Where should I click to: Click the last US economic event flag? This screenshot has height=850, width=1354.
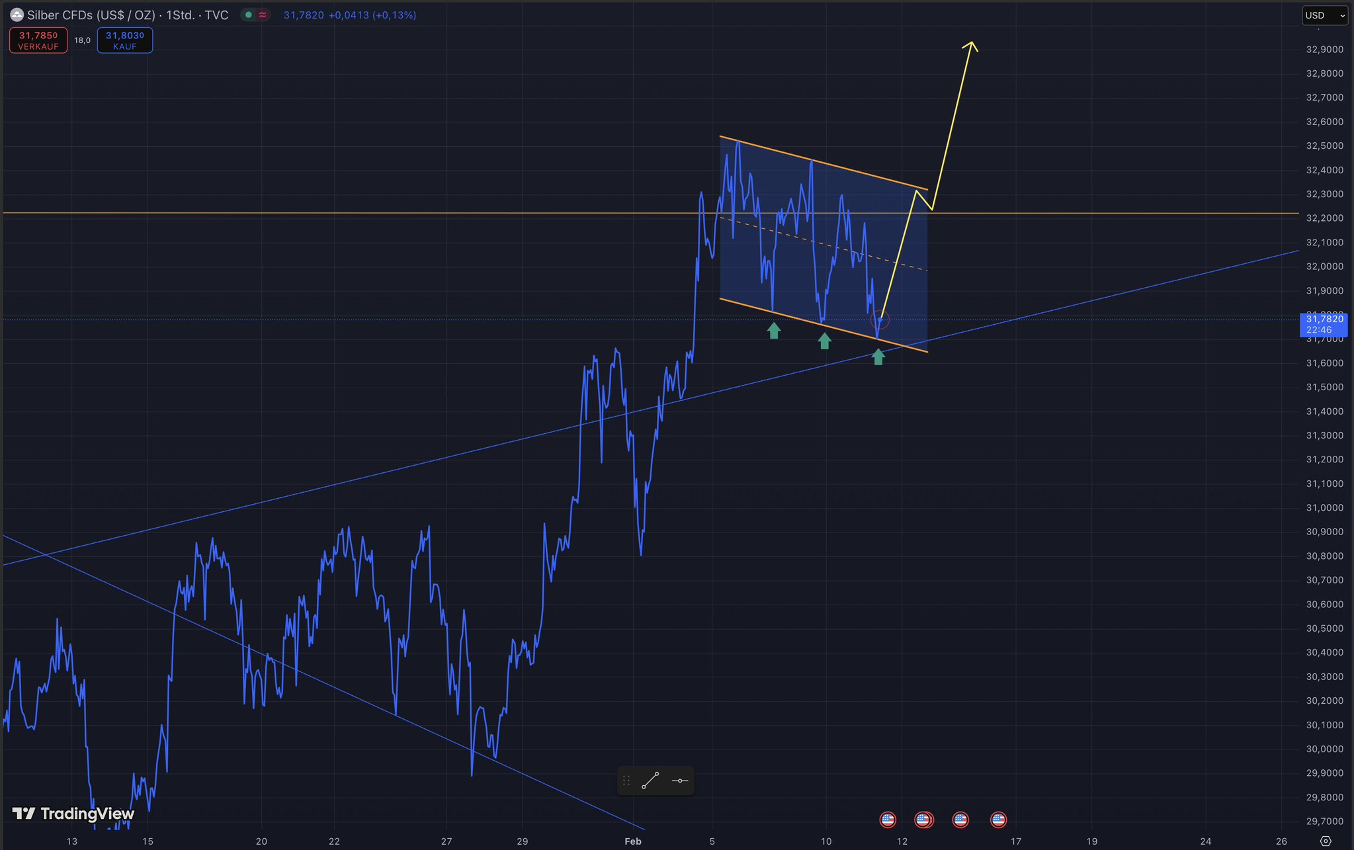(998, 820)
